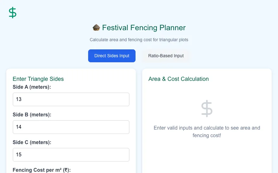Click the value 13 in Side A
This screenshot has width=278, height=173.
coord(19,99)
